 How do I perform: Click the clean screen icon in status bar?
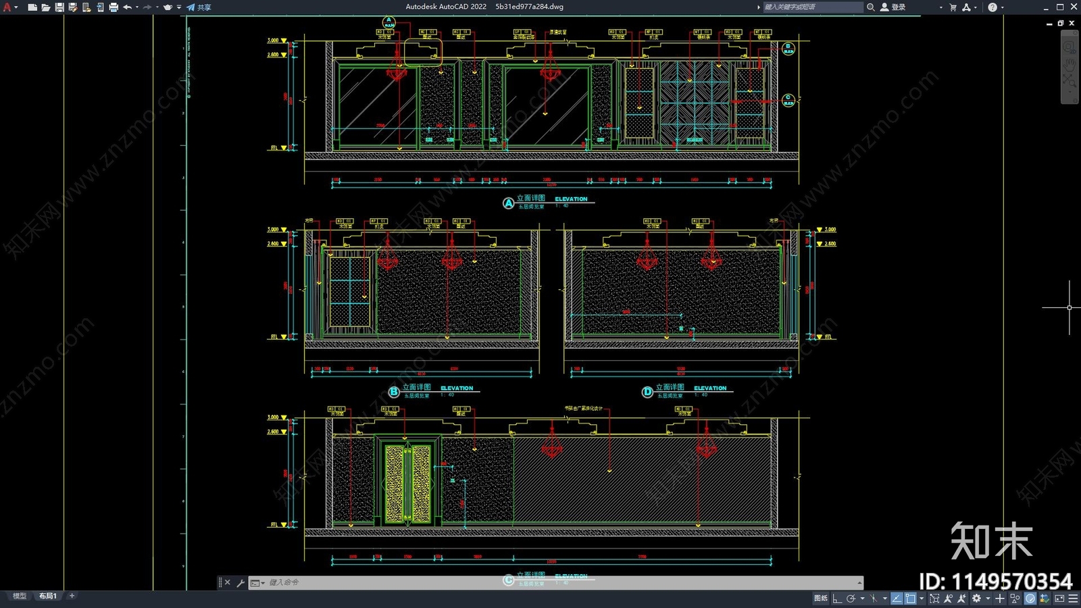[1059, 599]
